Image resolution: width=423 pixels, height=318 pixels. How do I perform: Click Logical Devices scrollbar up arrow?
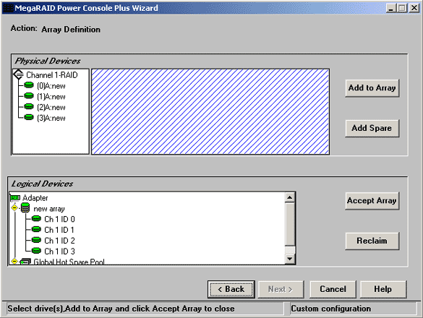coord(290,198)
